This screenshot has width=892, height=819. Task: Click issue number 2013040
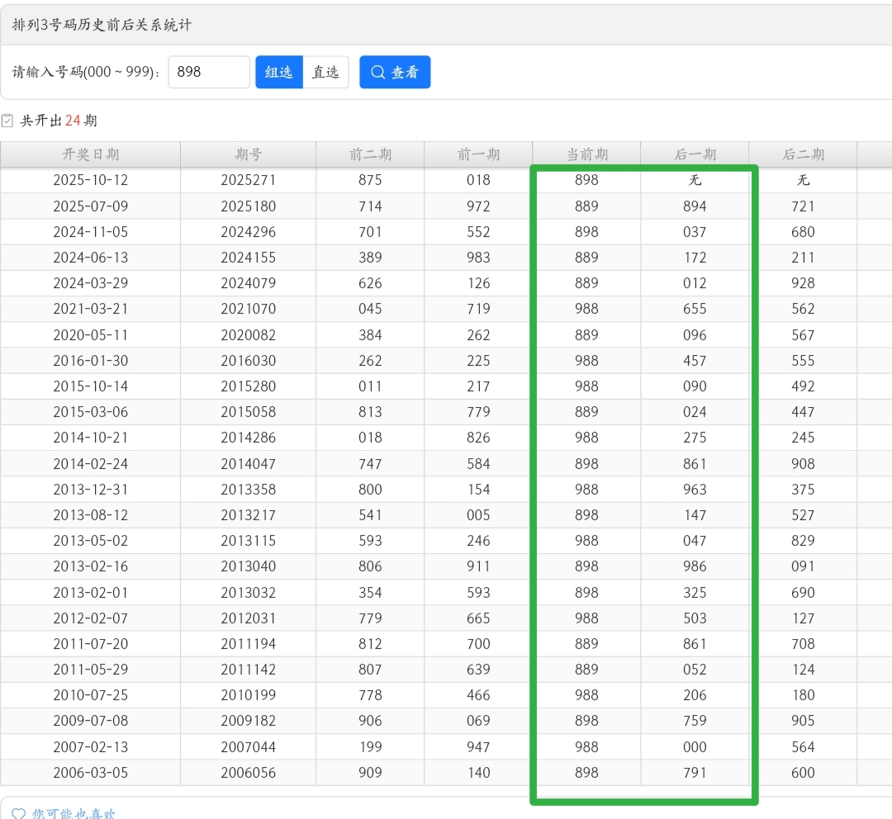248,566
